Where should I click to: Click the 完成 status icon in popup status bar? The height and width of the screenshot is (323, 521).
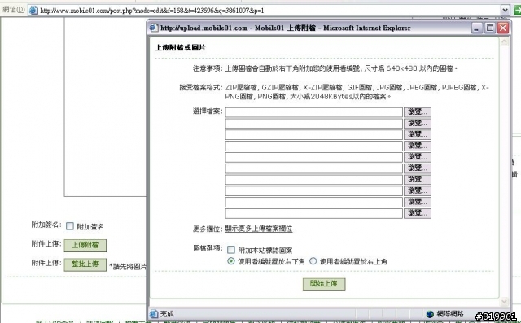coord(154,314)
